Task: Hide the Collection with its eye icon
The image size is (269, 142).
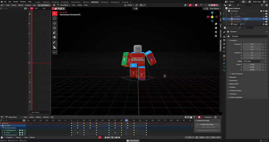Action: tap(264, 11)
